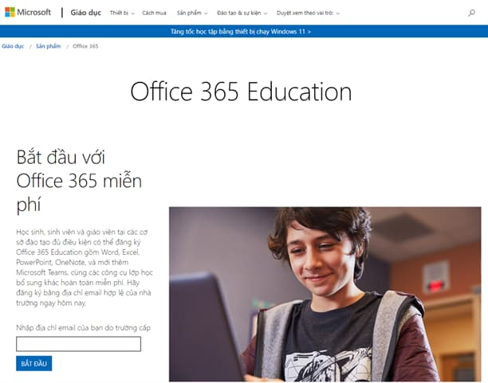488x383 pixels.
Task: Click the Office 365 breadcrumb item
Action: click(85, 46)
